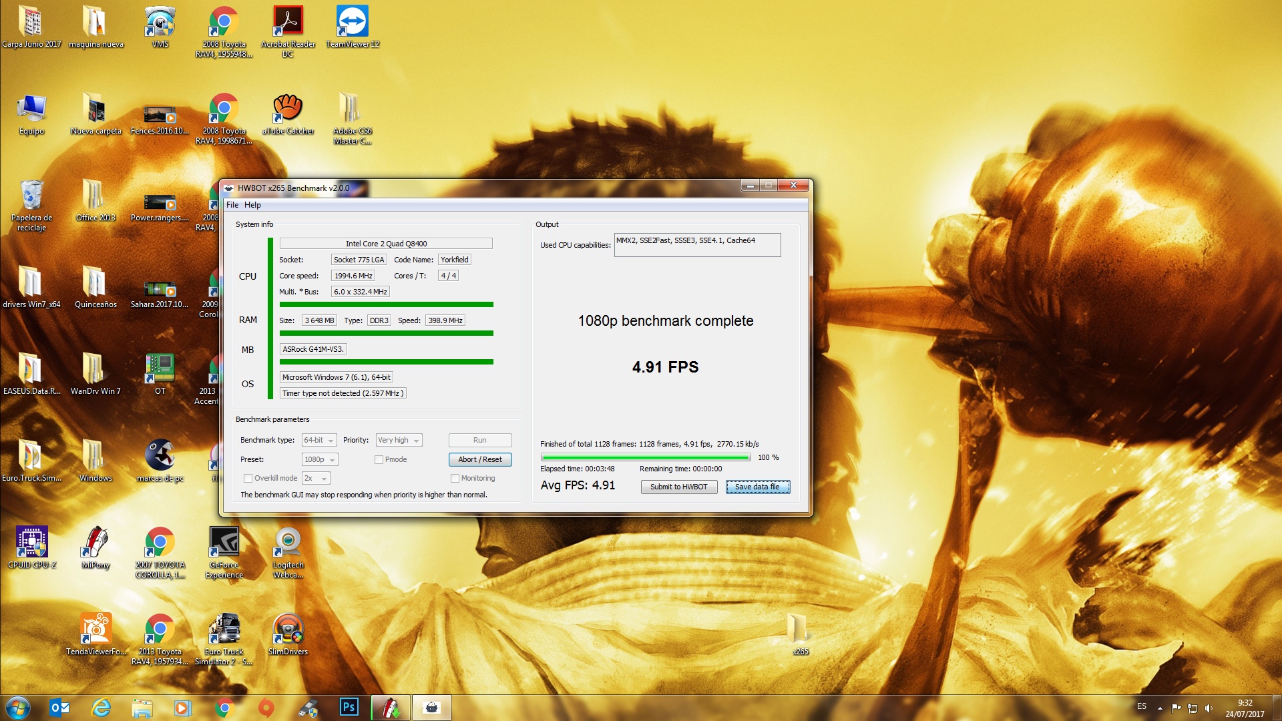Viewport: 1282px width, 721px height.
Task: Open Outlook from the taskbar
Action: tap(59, 707)
